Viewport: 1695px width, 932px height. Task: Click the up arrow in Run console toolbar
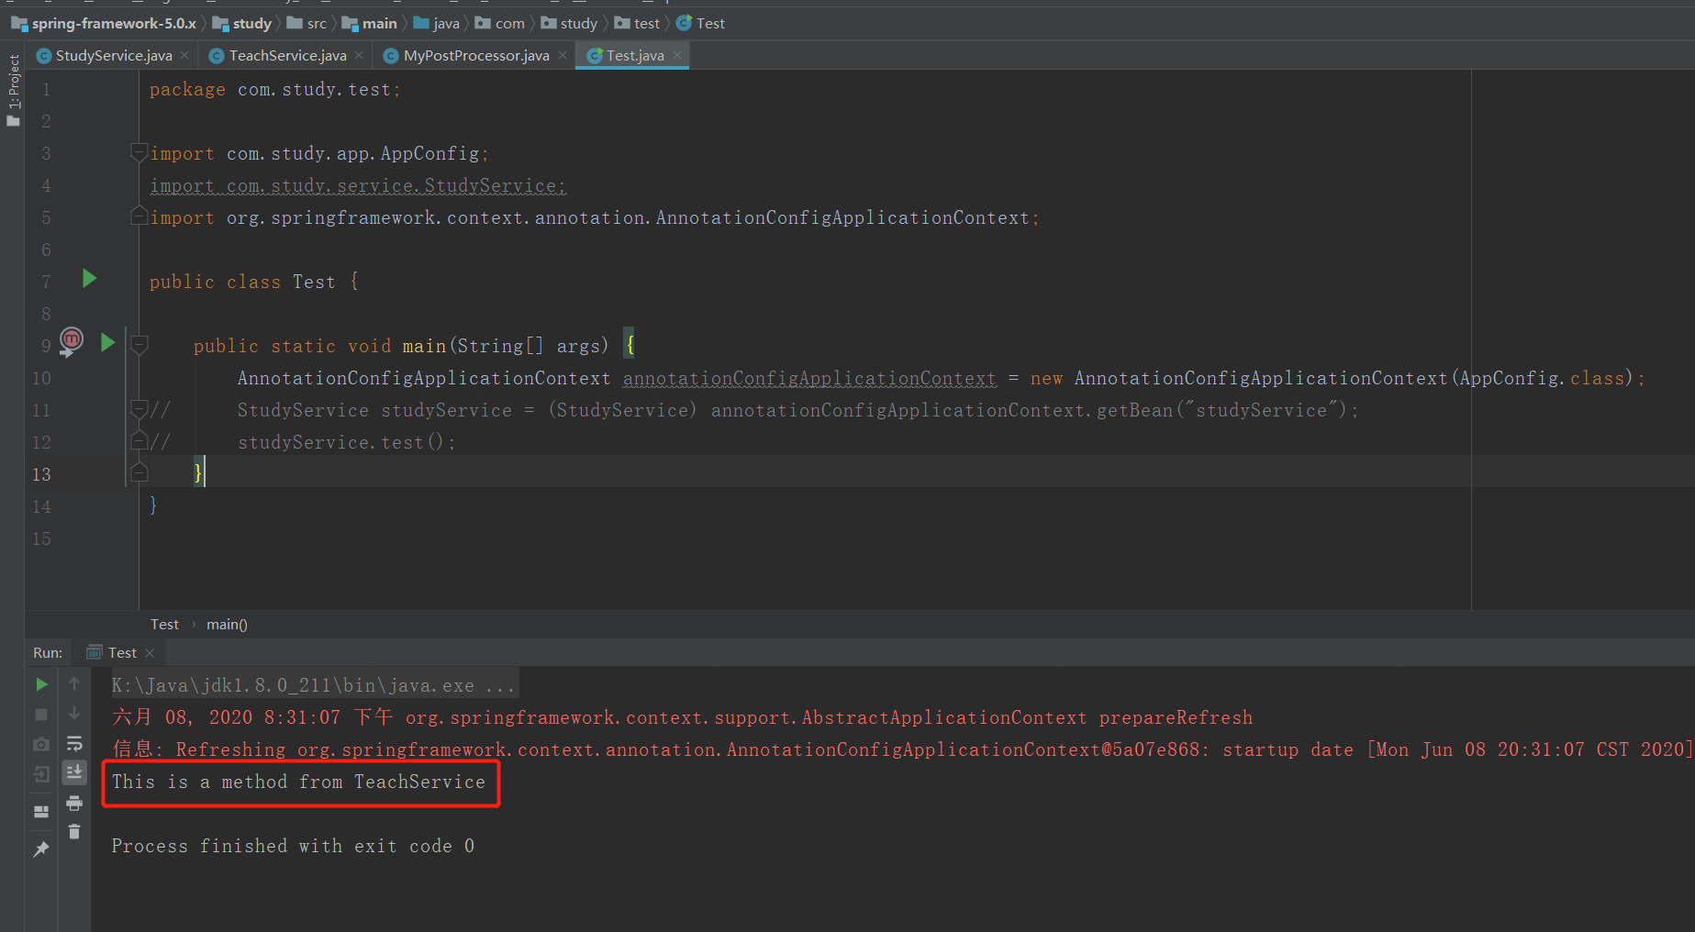pos(74,684)
